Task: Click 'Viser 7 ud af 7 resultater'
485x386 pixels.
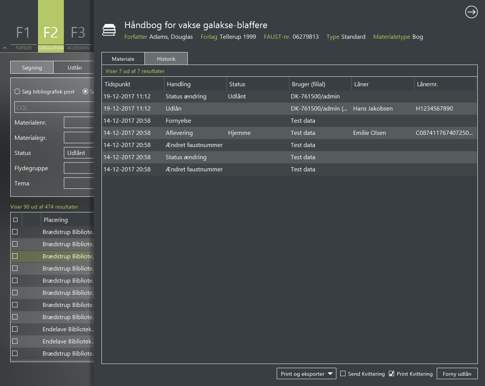Action: point(135,71)
